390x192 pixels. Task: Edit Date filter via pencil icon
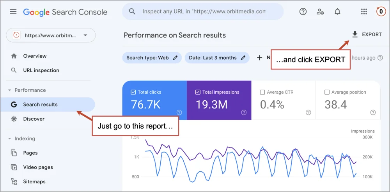click(x=243, y=58)
